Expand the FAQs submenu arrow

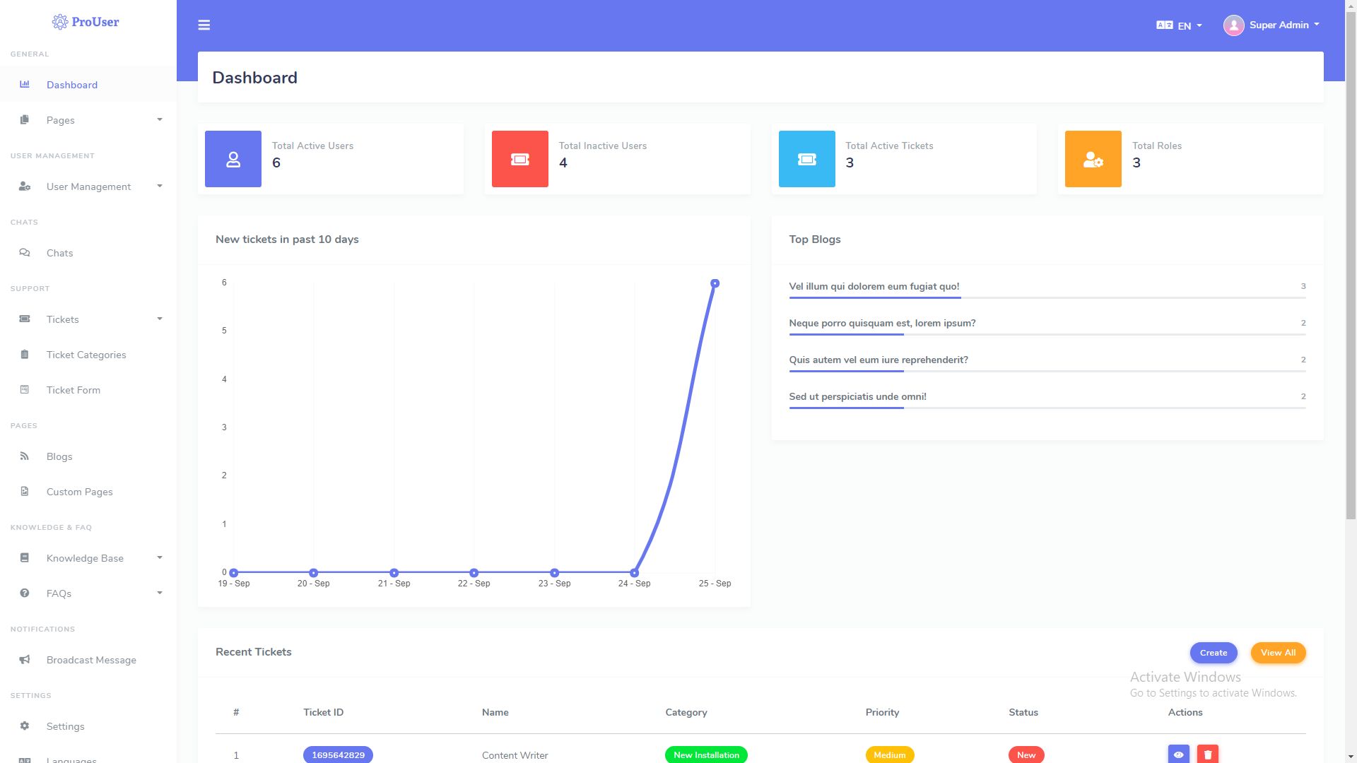(x=160, y=593)
